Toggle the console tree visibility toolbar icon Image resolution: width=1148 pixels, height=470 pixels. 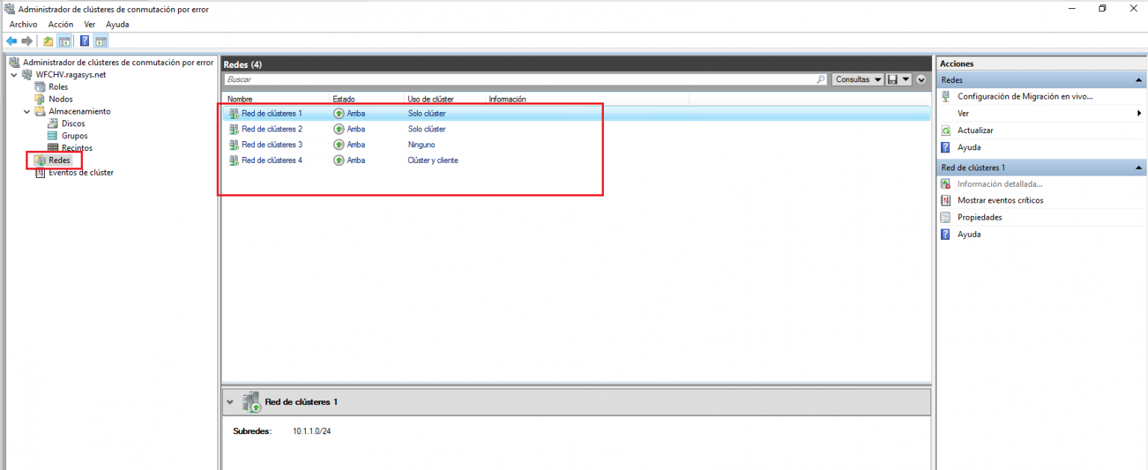[x=64, y=40]
